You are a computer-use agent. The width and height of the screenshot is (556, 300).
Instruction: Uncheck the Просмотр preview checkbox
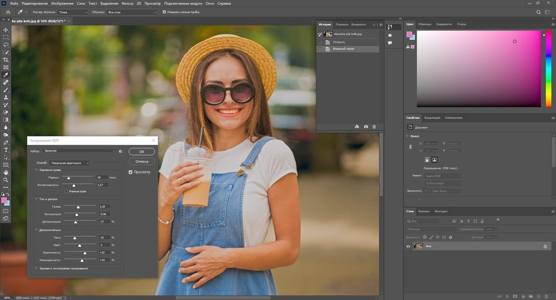(x=131, y=172)
